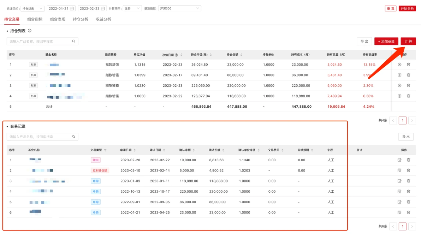
Task: Click 导出 button in 交易记录 section
Action: tap(406, 137)
